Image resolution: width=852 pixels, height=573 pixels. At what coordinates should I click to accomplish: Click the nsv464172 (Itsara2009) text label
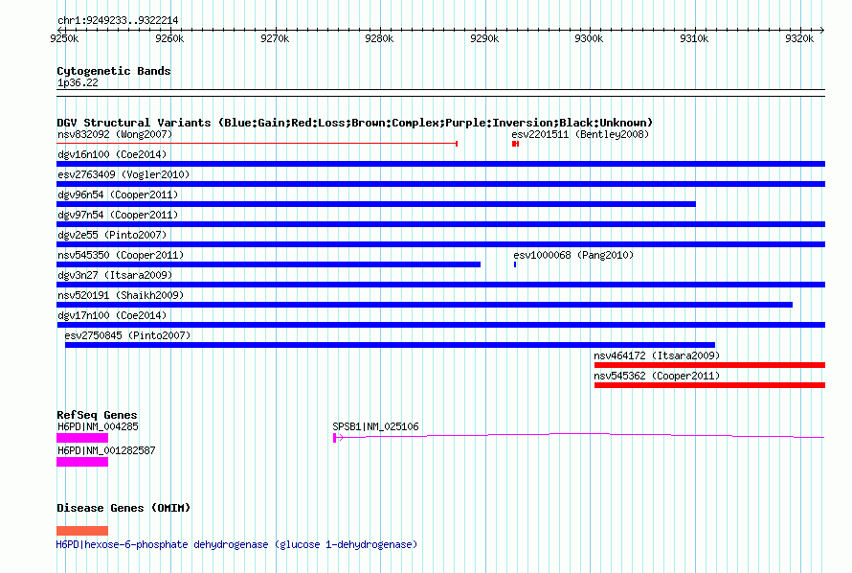click(657, 355)
